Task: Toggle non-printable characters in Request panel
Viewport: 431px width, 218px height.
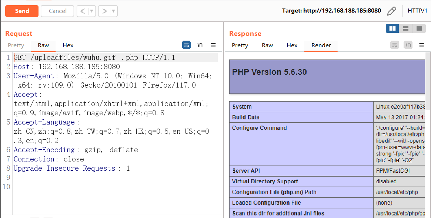Action: pyautogui.click(x=200, y=45)
